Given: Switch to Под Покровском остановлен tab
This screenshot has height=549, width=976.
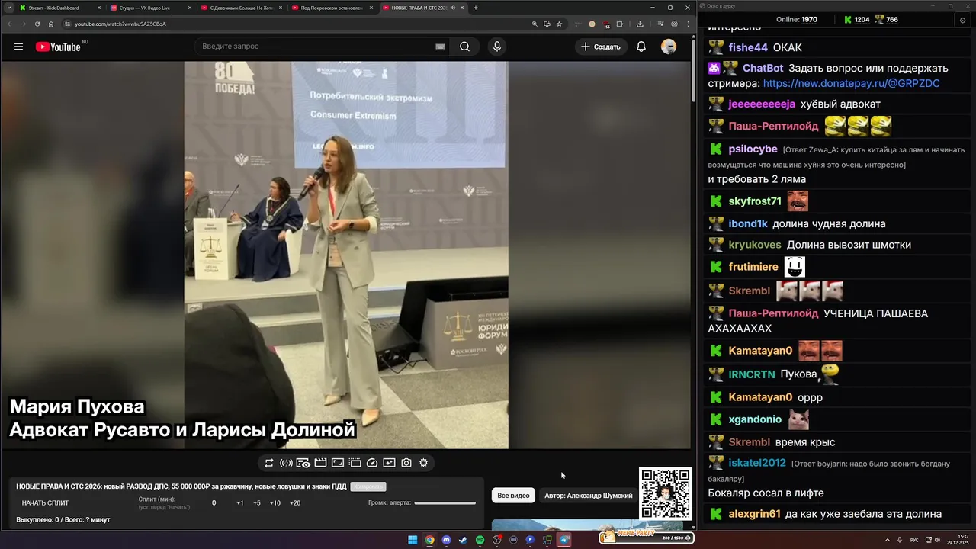Looking at the screenshot, I should (332, 8).
